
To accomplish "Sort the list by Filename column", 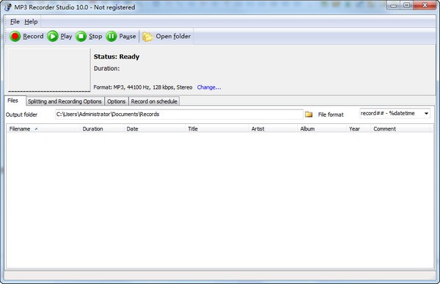I will point(43,128).
